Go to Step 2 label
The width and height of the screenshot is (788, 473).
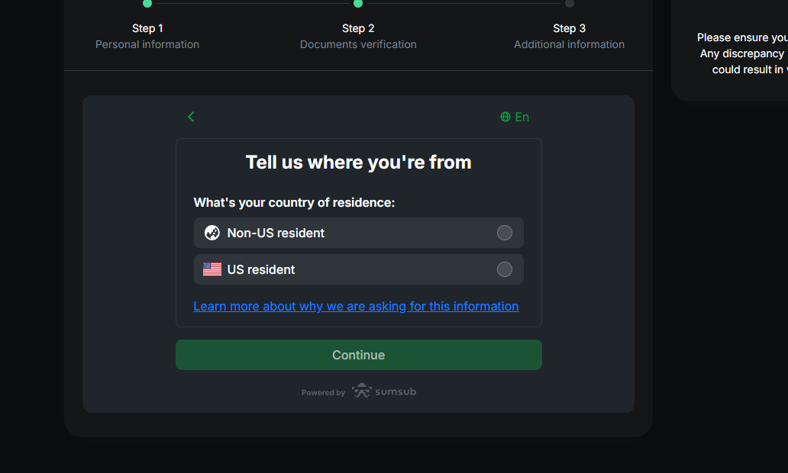click(x=358, y=28)
